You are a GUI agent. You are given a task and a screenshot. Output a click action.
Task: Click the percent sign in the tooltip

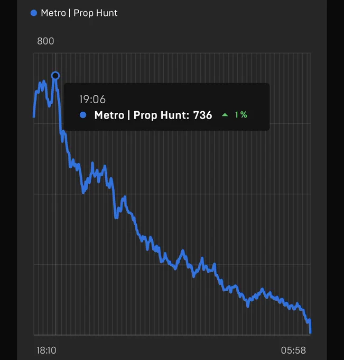coord(244,114)
